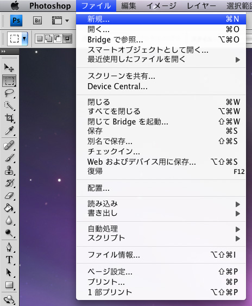Select Intersect with selection mode

67,39
